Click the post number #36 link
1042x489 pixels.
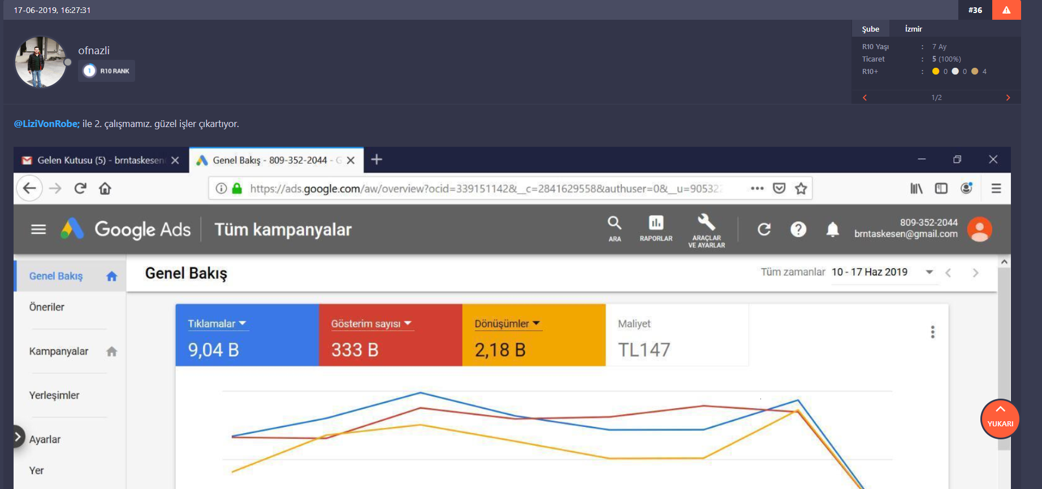tap(975, 10)
